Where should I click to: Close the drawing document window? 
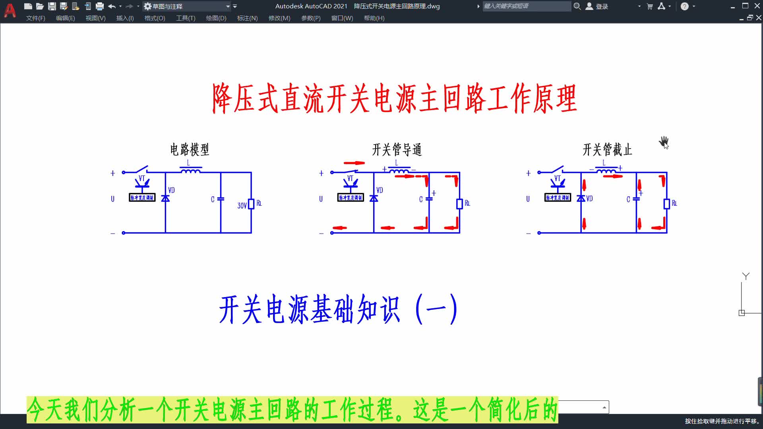[x=759, y=18]
